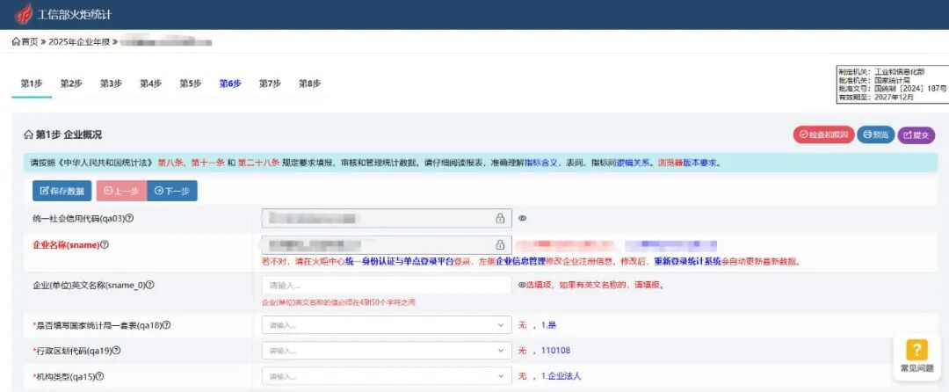
Task: Click lock icon in 企业名称 field
Action: point(500,245)
